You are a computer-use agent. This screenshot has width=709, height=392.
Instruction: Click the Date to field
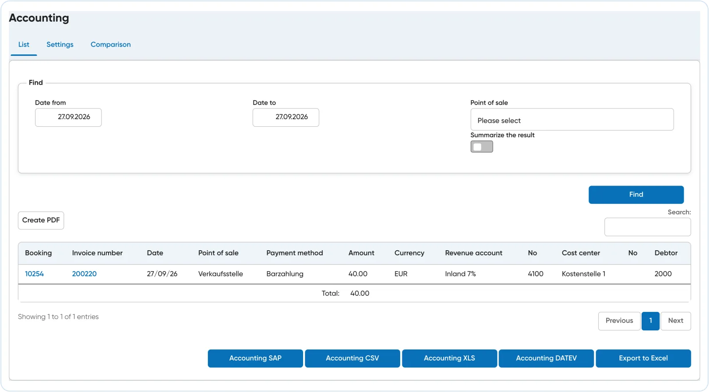(x=286, y=117)
